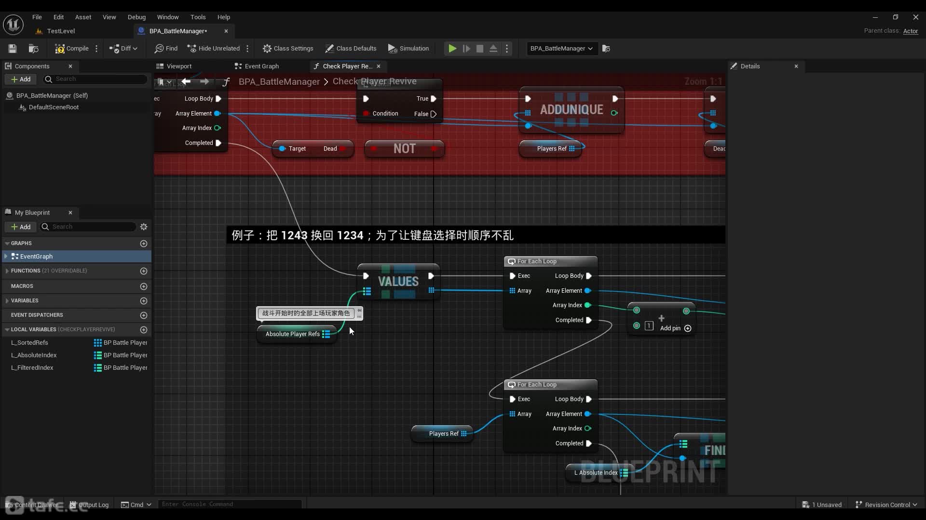
Task: Open the Output Log
Action: coord(89,505)
